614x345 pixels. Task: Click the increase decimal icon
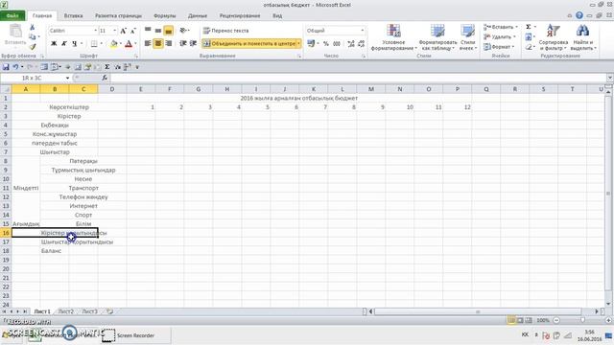[351, 43]
